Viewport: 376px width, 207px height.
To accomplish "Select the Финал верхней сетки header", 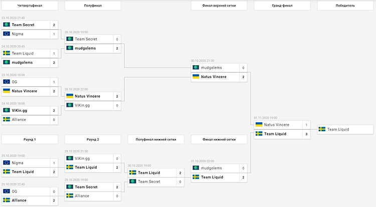I will pos(219,6).
